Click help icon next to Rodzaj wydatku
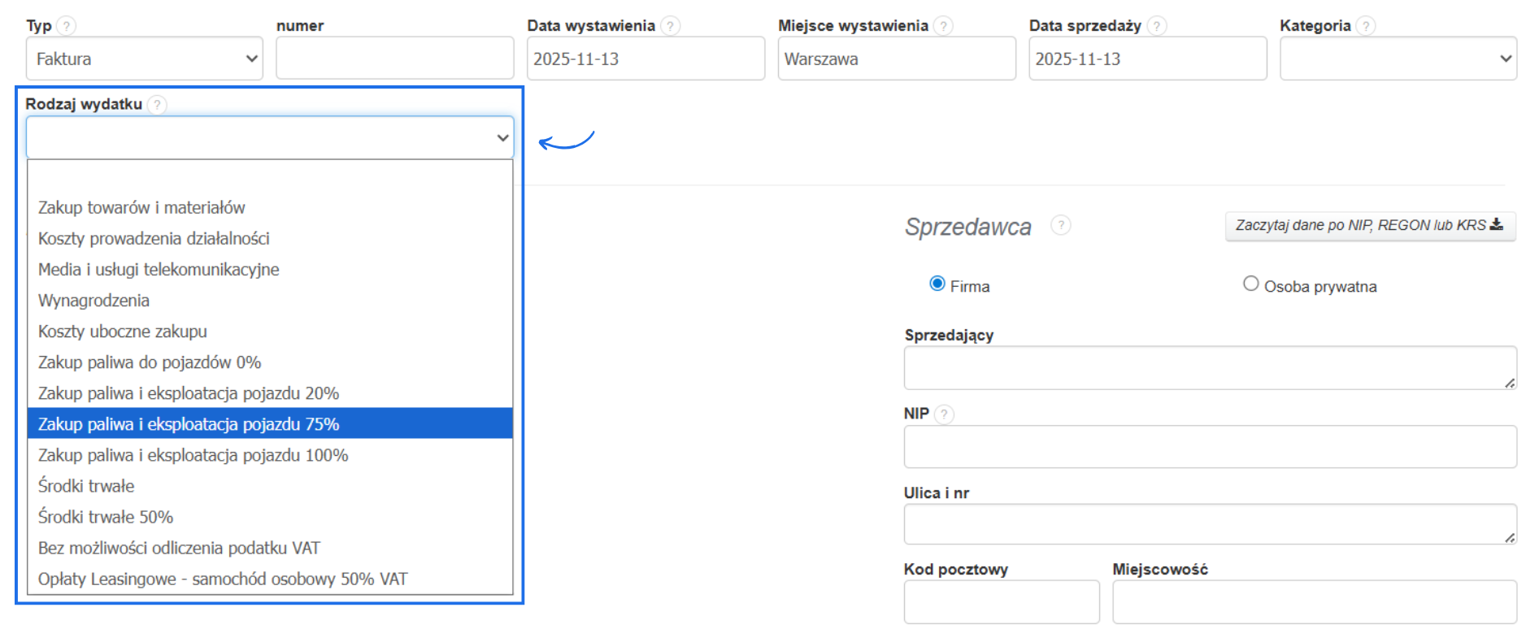Screen dimensions: 1539x629 [x=158, y=105]
